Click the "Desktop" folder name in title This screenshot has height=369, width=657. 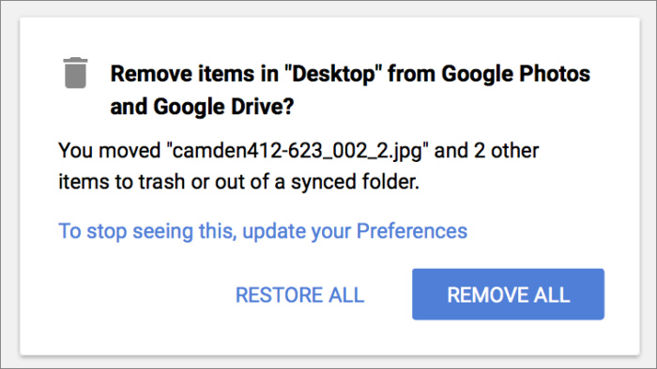tap(332, 75)
